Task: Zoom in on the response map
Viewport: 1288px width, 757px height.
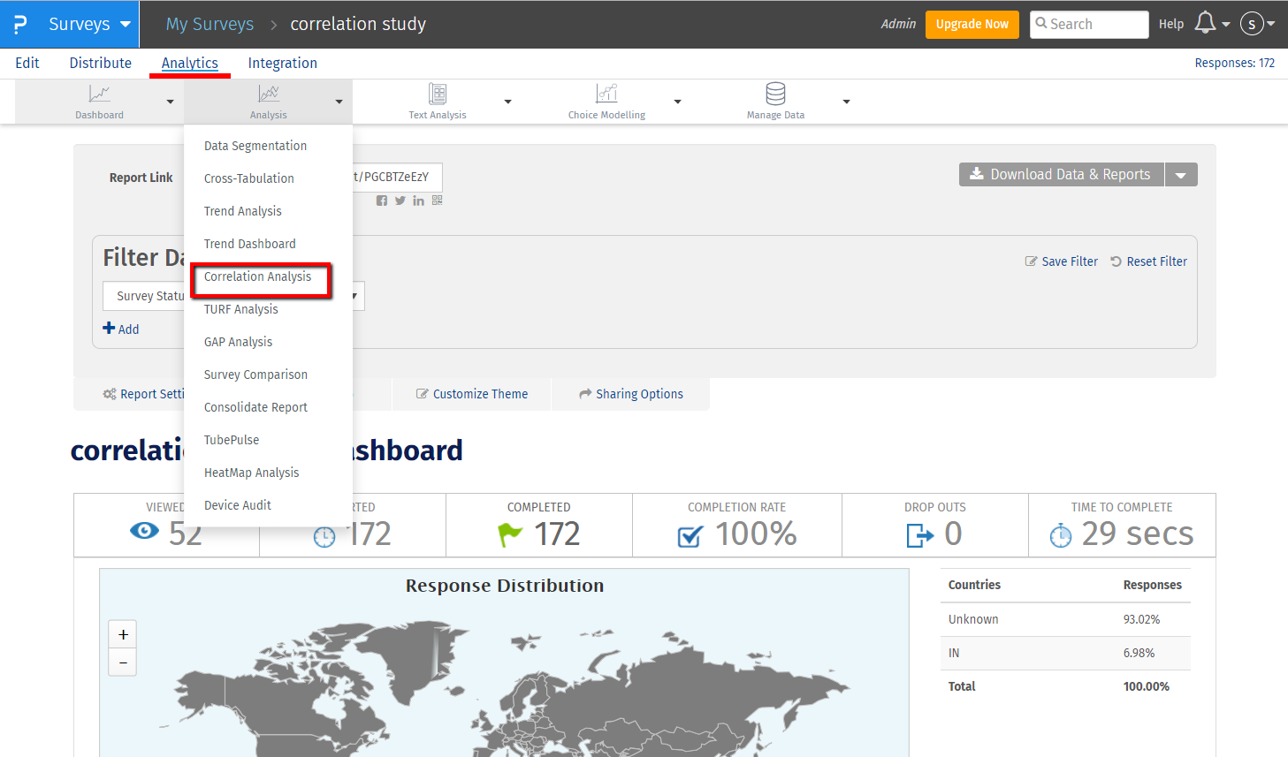Action: coord(123,634)
